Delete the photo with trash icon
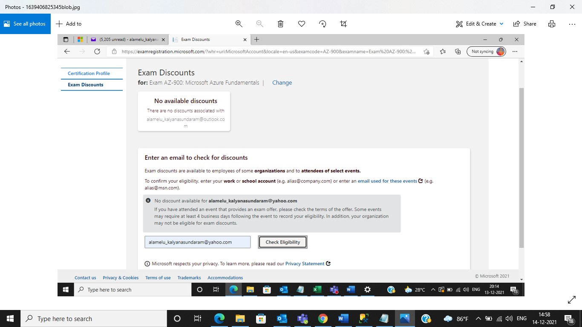Screen dimensions: 582x327 click(x=280, y=24)
